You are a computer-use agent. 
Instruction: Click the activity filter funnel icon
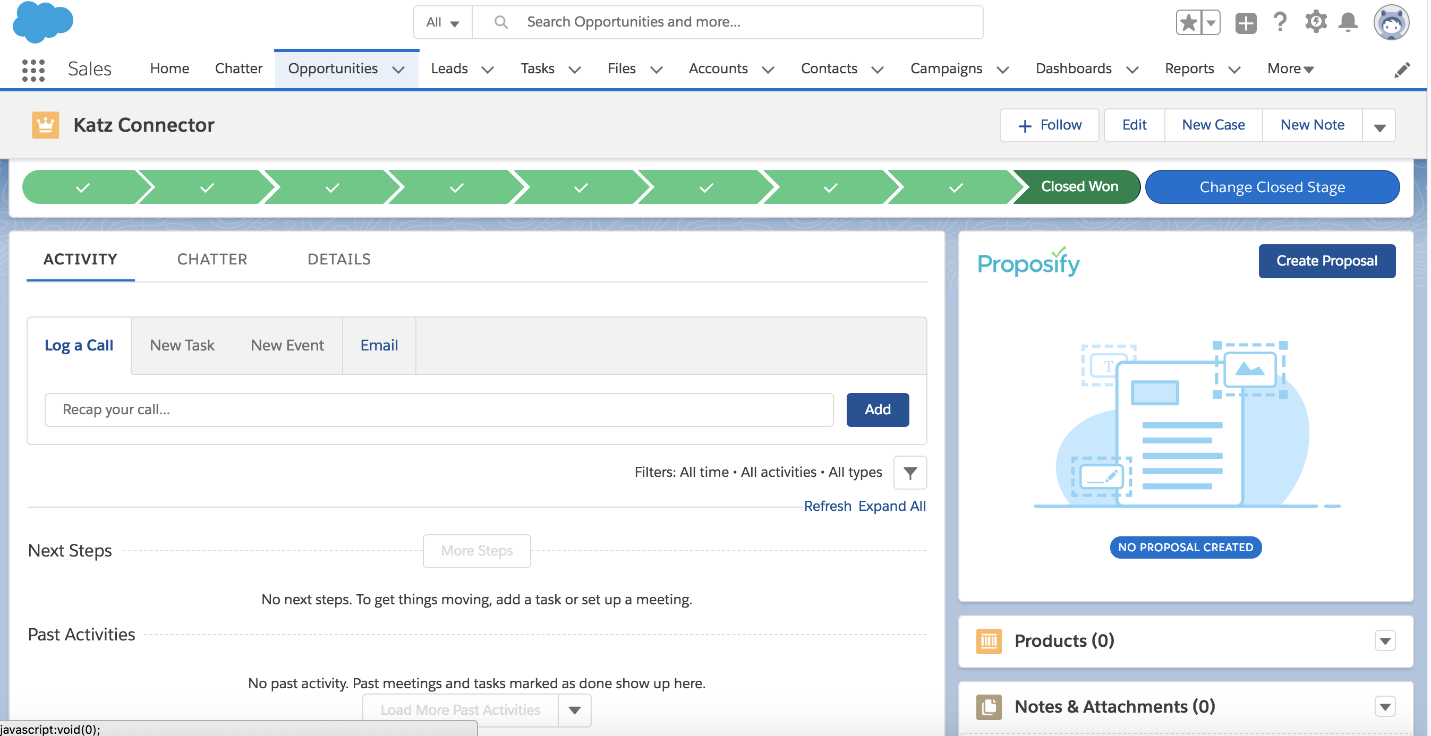tap(910, 473)
